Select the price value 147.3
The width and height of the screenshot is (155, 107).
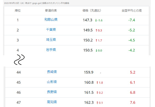(x=87, y=20)
